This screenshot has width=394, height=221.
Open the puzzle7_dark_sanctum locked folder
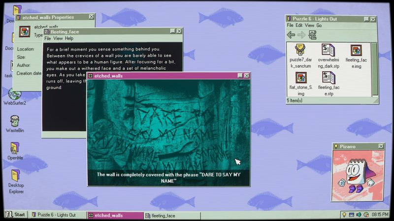[299, 50]
